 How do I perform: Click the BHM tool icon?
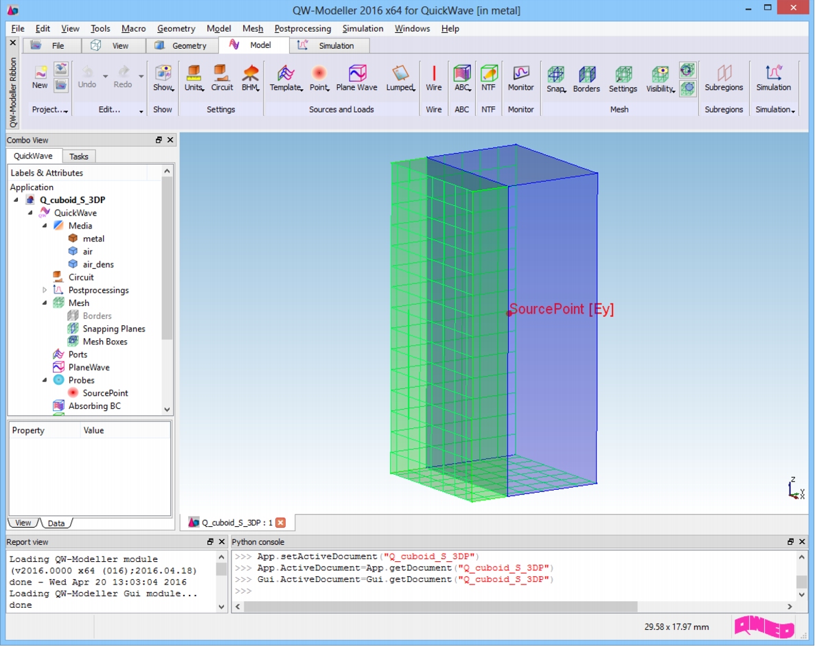251,78
